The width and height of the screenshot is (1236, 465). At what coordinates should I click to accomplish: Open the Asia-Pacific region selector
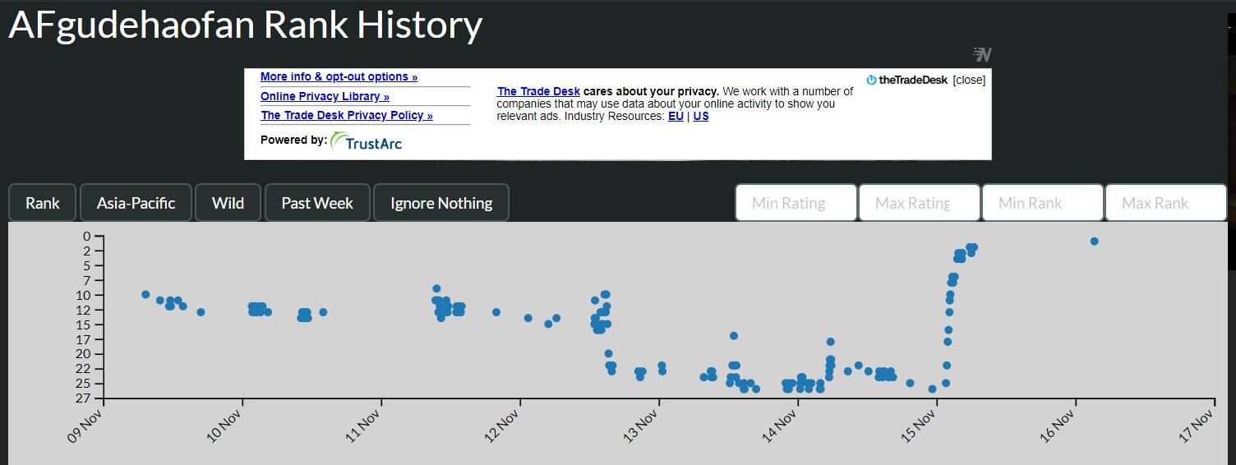point(136,203)
